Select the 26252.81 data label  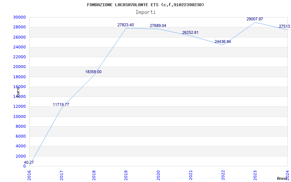[190, 32]
